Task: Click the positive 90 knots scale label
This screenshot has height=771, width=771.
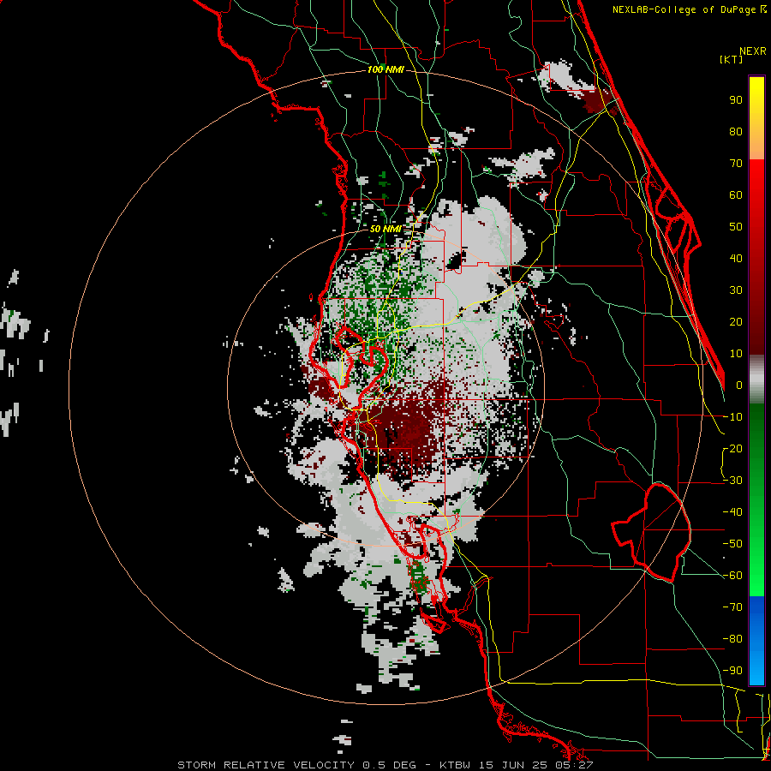Action: click(x=736, y=100)
